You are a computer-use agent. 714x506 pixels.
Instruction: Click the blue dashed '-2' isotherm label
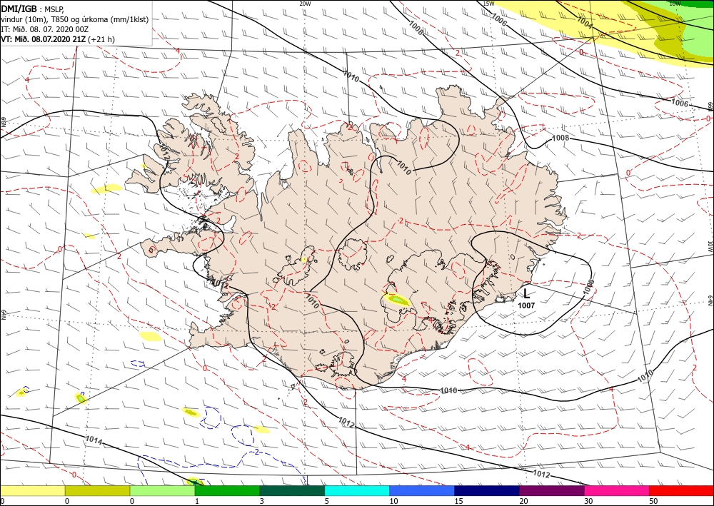point(256,451)
